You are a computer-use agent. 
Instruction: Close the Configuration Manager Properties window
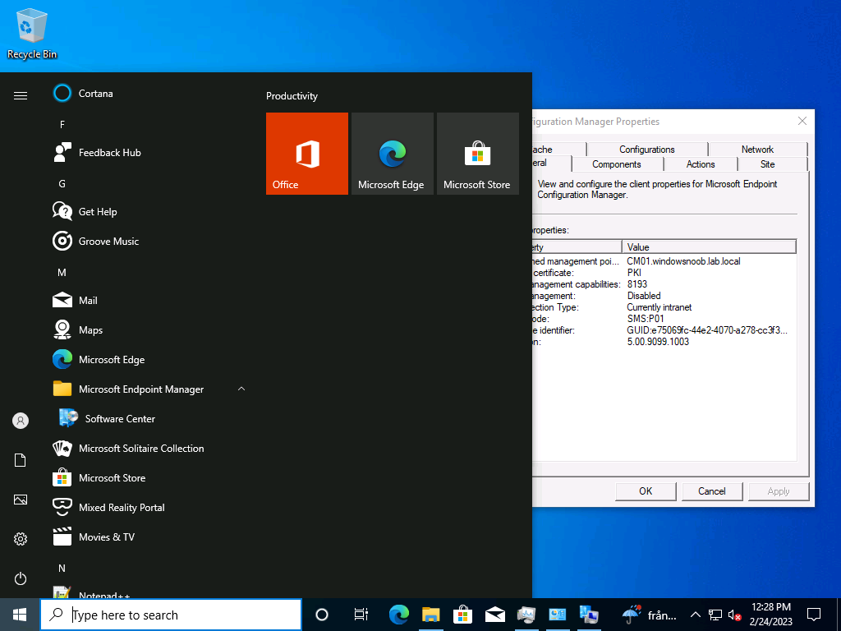click(x=802, y=122)
